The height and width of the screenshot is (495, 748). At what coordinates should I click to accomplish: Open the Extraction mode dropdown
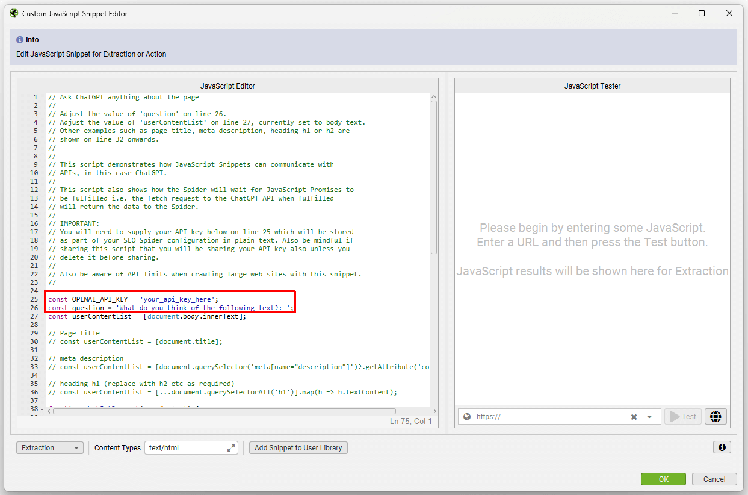[49, 447]
